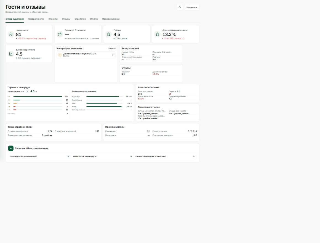Click the star icon in the Рейтинг card
This screenshot has height=243, width=320.
pyautogui.click(x=109, y=34)
